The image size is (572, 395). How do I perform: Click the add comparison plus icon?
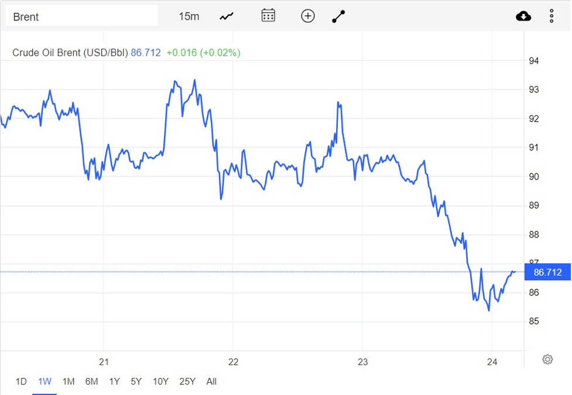(308, 16)
